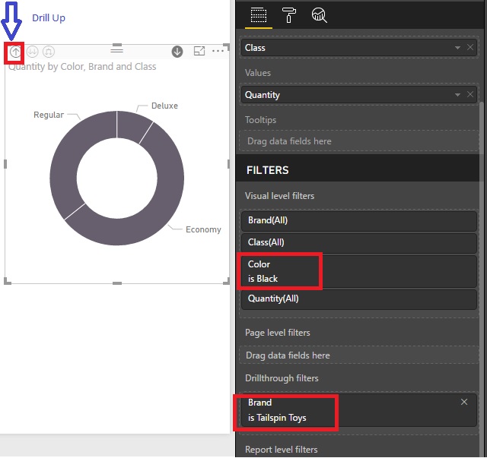Open the Quantity field dropdown arrow
Screen dimensions: 487x458
(457, 95)
